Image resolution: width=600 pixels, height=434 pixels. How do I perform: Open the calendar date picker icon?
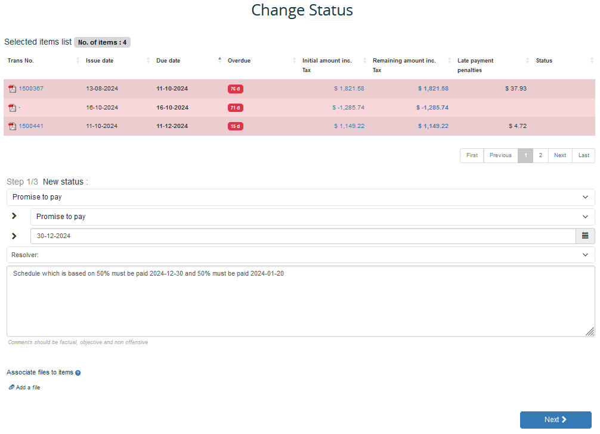584,236
